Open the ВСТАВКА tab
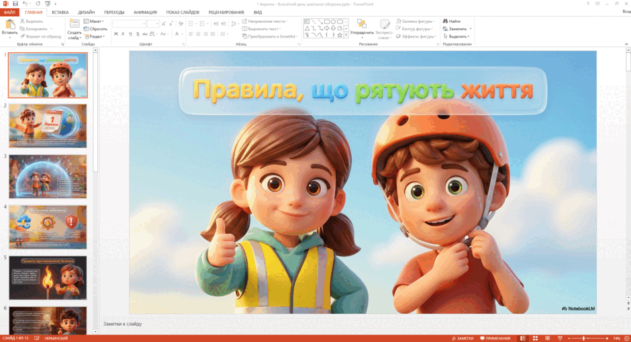 [60, 12]
